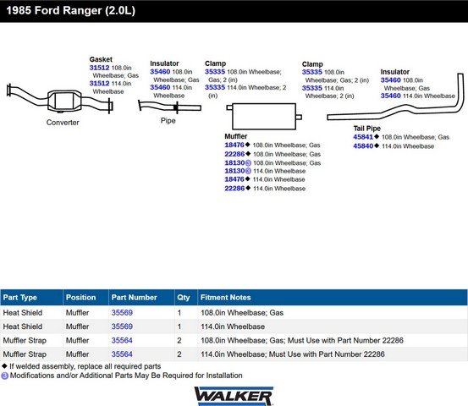Screen dimensions: 468x406
Task: Open Gasket part 31512 for 108.0in Wheelbase
Action: [x=99, y=68]
